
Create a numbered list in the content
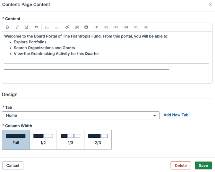point(47,27)
